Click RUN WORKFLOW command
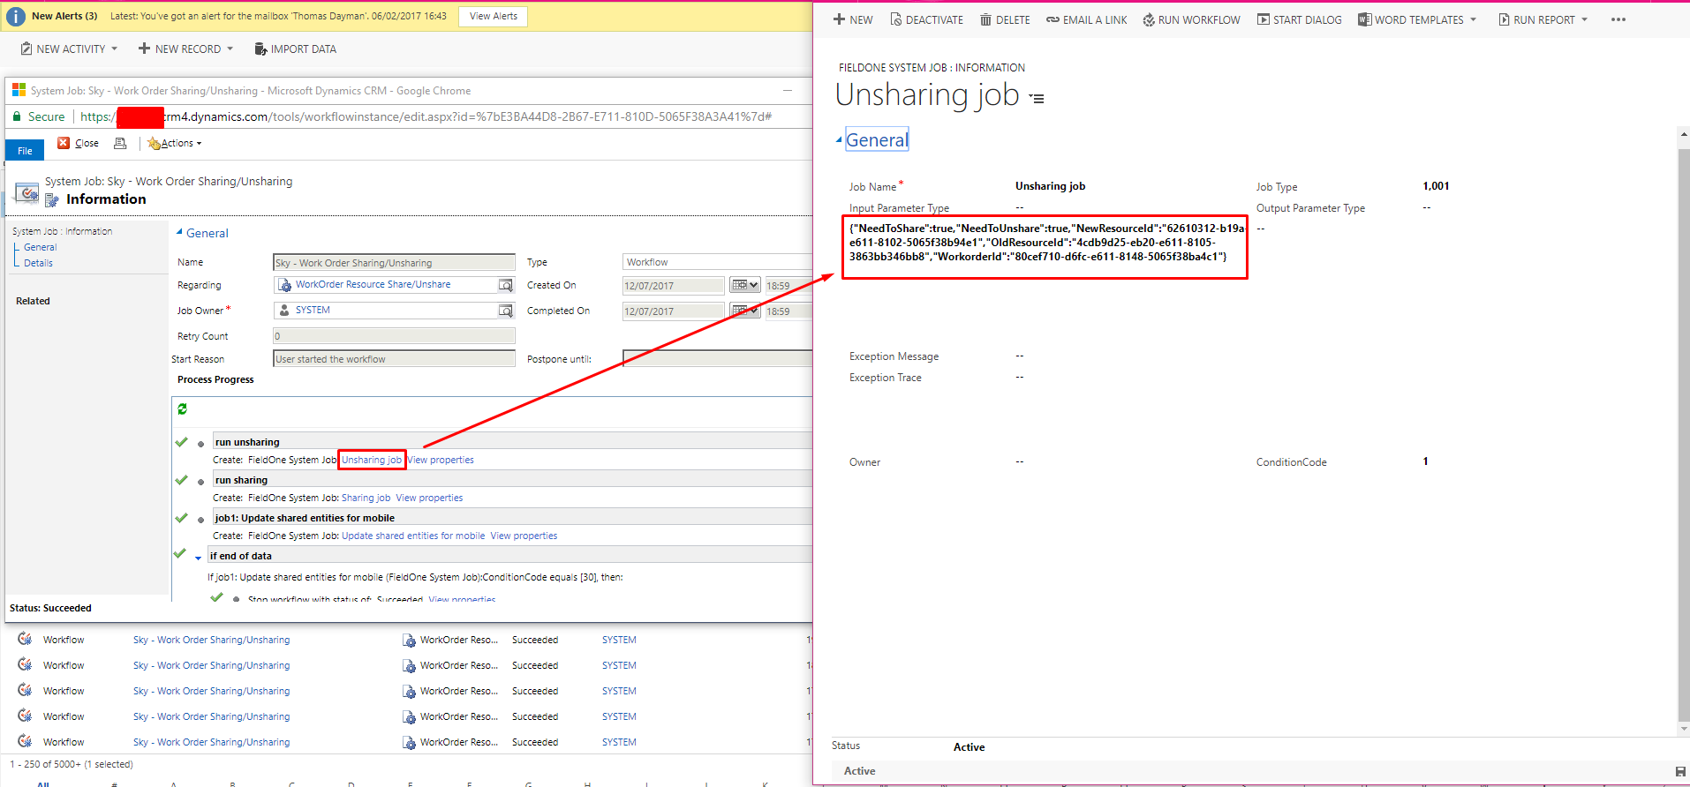1690x787 pixels. [1191, 19]
